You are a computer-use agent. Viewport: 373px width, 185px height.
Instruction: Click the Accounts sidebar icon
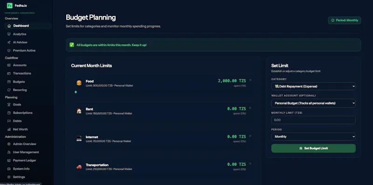click(9, 65)
